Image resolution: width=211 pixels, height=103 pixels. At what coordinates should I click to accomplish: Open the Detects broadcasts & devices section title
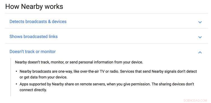click(38, 22)
